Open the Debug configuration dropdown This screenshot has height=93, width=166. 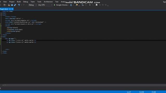(x=33, y=5)
